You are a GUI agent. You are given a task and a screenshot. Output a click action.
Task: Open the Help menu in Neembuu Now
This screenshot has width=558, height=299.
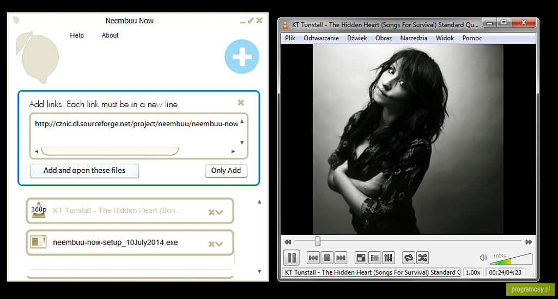pyautogui.click(x=77, y=35)
